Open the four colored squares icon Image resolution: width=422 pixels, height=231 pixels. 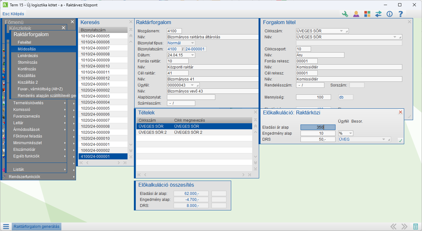[367, 14]
